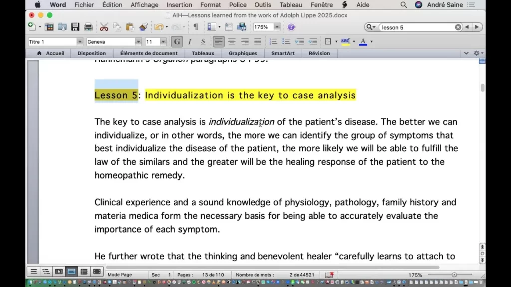Open the Insertion menu in menu bar
This screenshot has height=287, width=511.
point(179,5)
